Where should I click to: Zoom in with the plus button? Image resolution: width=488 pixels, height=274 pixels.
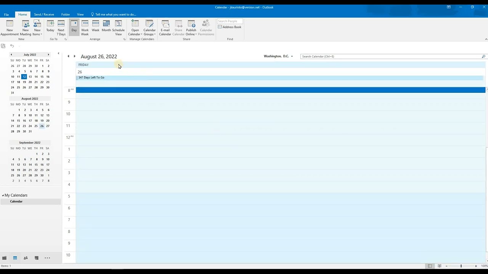click(476, 266)
